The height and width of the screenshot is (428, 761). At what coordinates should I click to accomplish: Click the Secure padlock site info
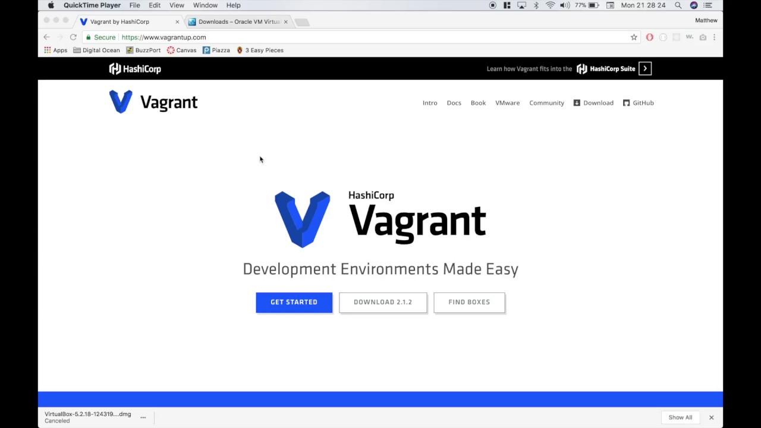[x=100, y=37]
